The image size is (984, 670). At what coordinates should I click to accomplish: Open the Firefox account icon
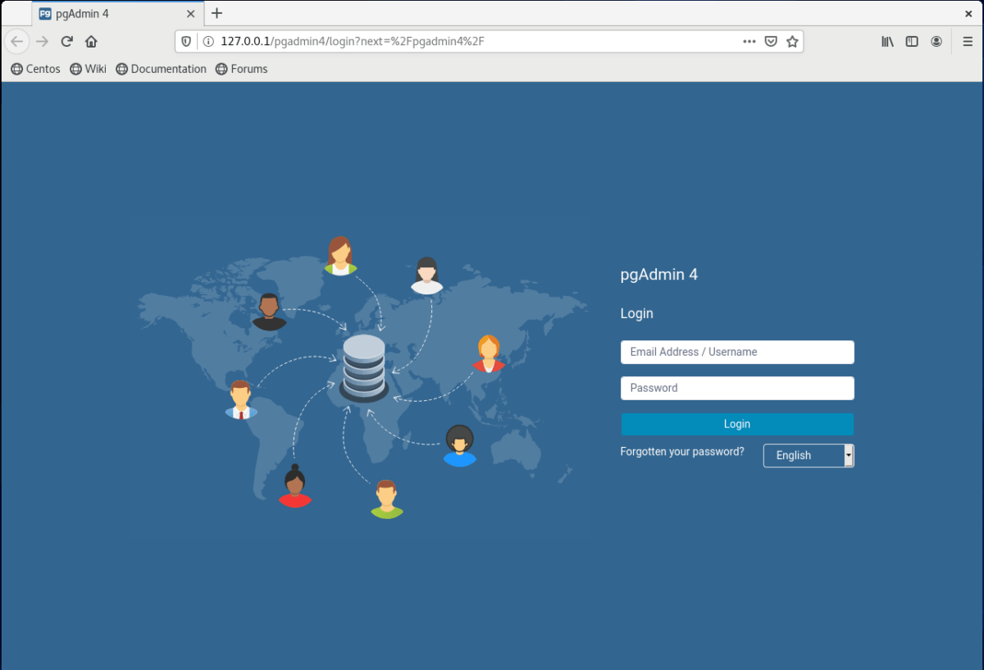pyautogui.click(x=936, y=41)
